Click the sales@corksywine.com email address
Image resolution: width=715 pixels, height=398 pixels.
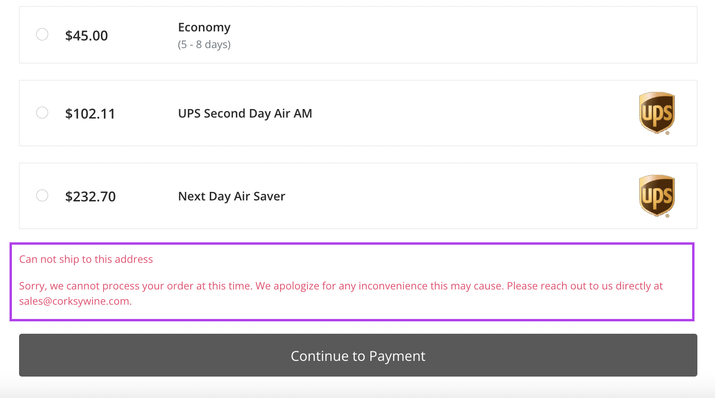[74, 301]
